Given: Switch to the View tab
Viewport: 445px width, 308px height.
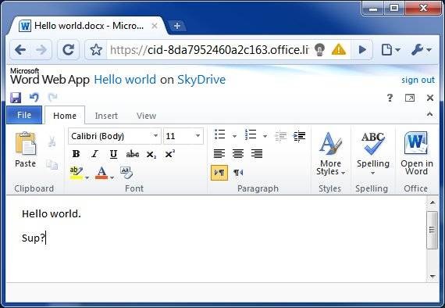Looking at the screenshot, I should pyautogui.click(x=146, y=116).
